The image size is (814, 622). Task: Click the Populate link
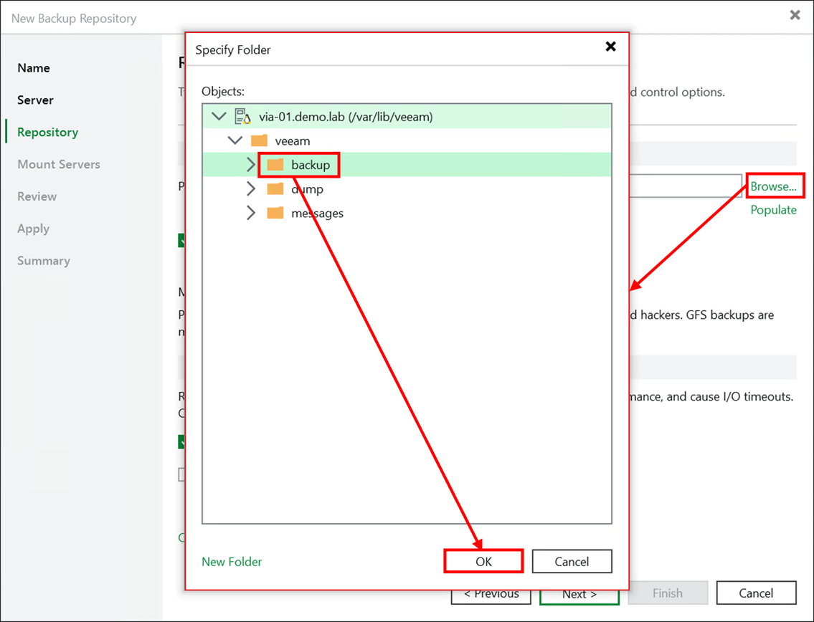tap(774, 209)
